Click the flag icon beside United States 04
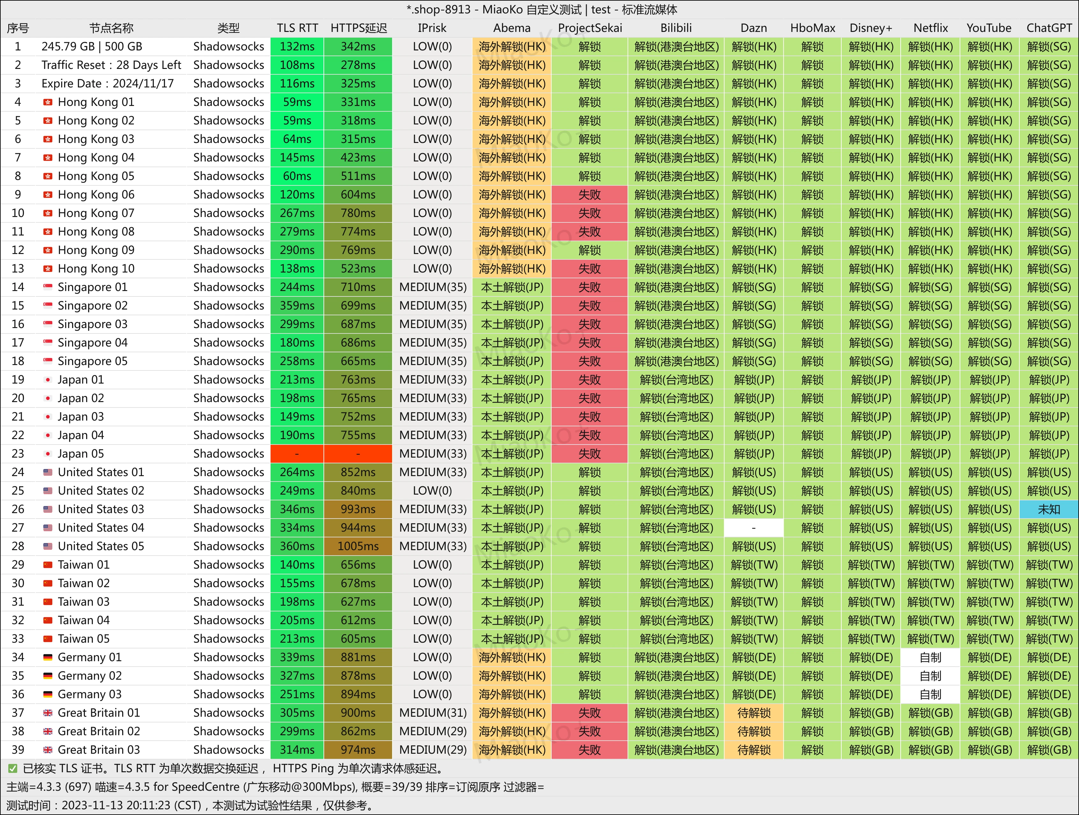Image resolution: width=1079 pixels, height=815 pixels. point(48,528)
